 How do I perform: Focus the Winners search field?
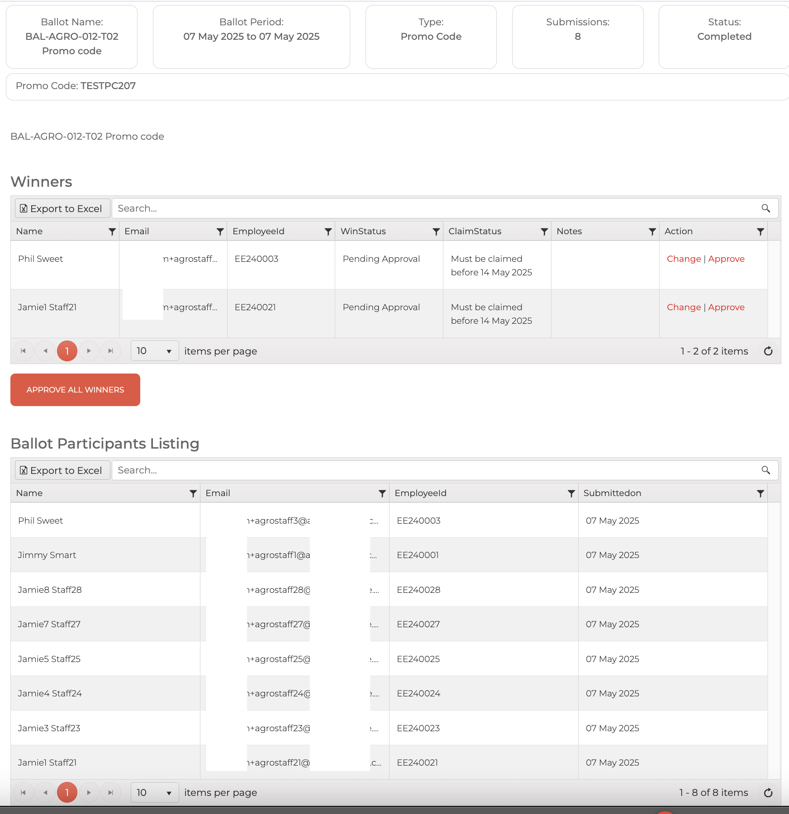pyautogui.click(x=434, y=208)
